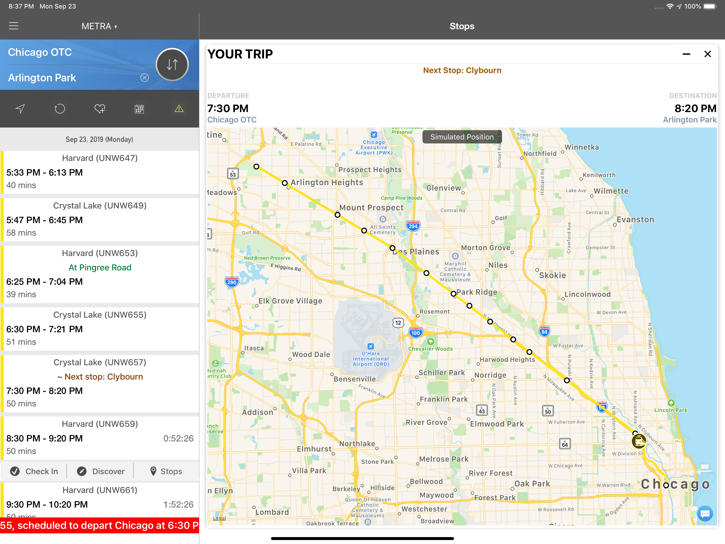Viewport: 725px width, 544px height.
Task: Close the Your Trip panel
Action: coord(708,54)
